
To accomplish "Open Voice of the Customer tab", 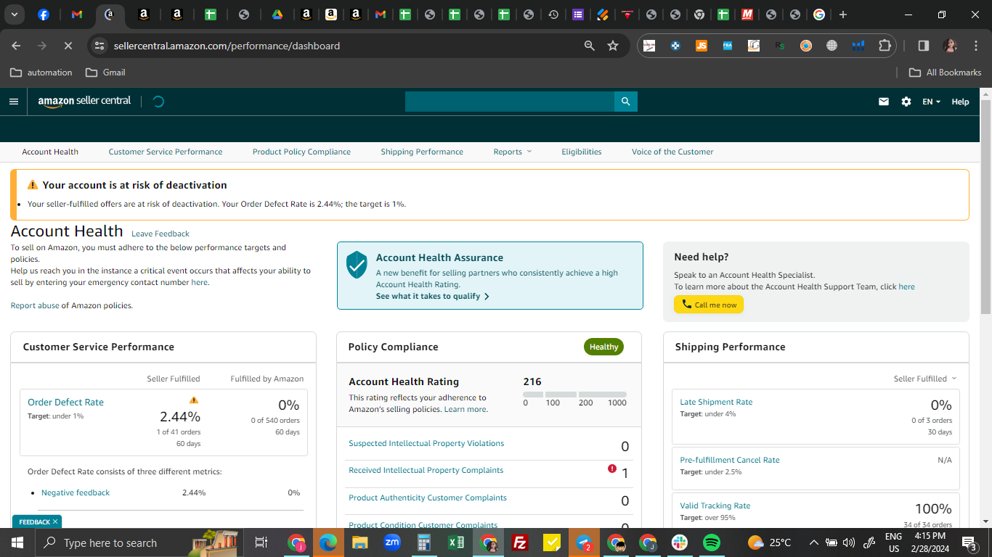I will pos(672,152).
